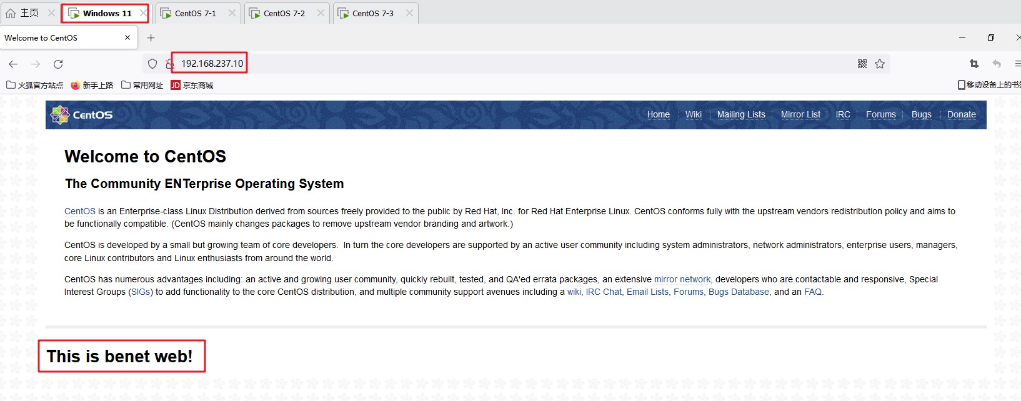This screenshot has width=1021, height=401.
Task: Click the CentOS logo in header
Action: pos(82,115)
